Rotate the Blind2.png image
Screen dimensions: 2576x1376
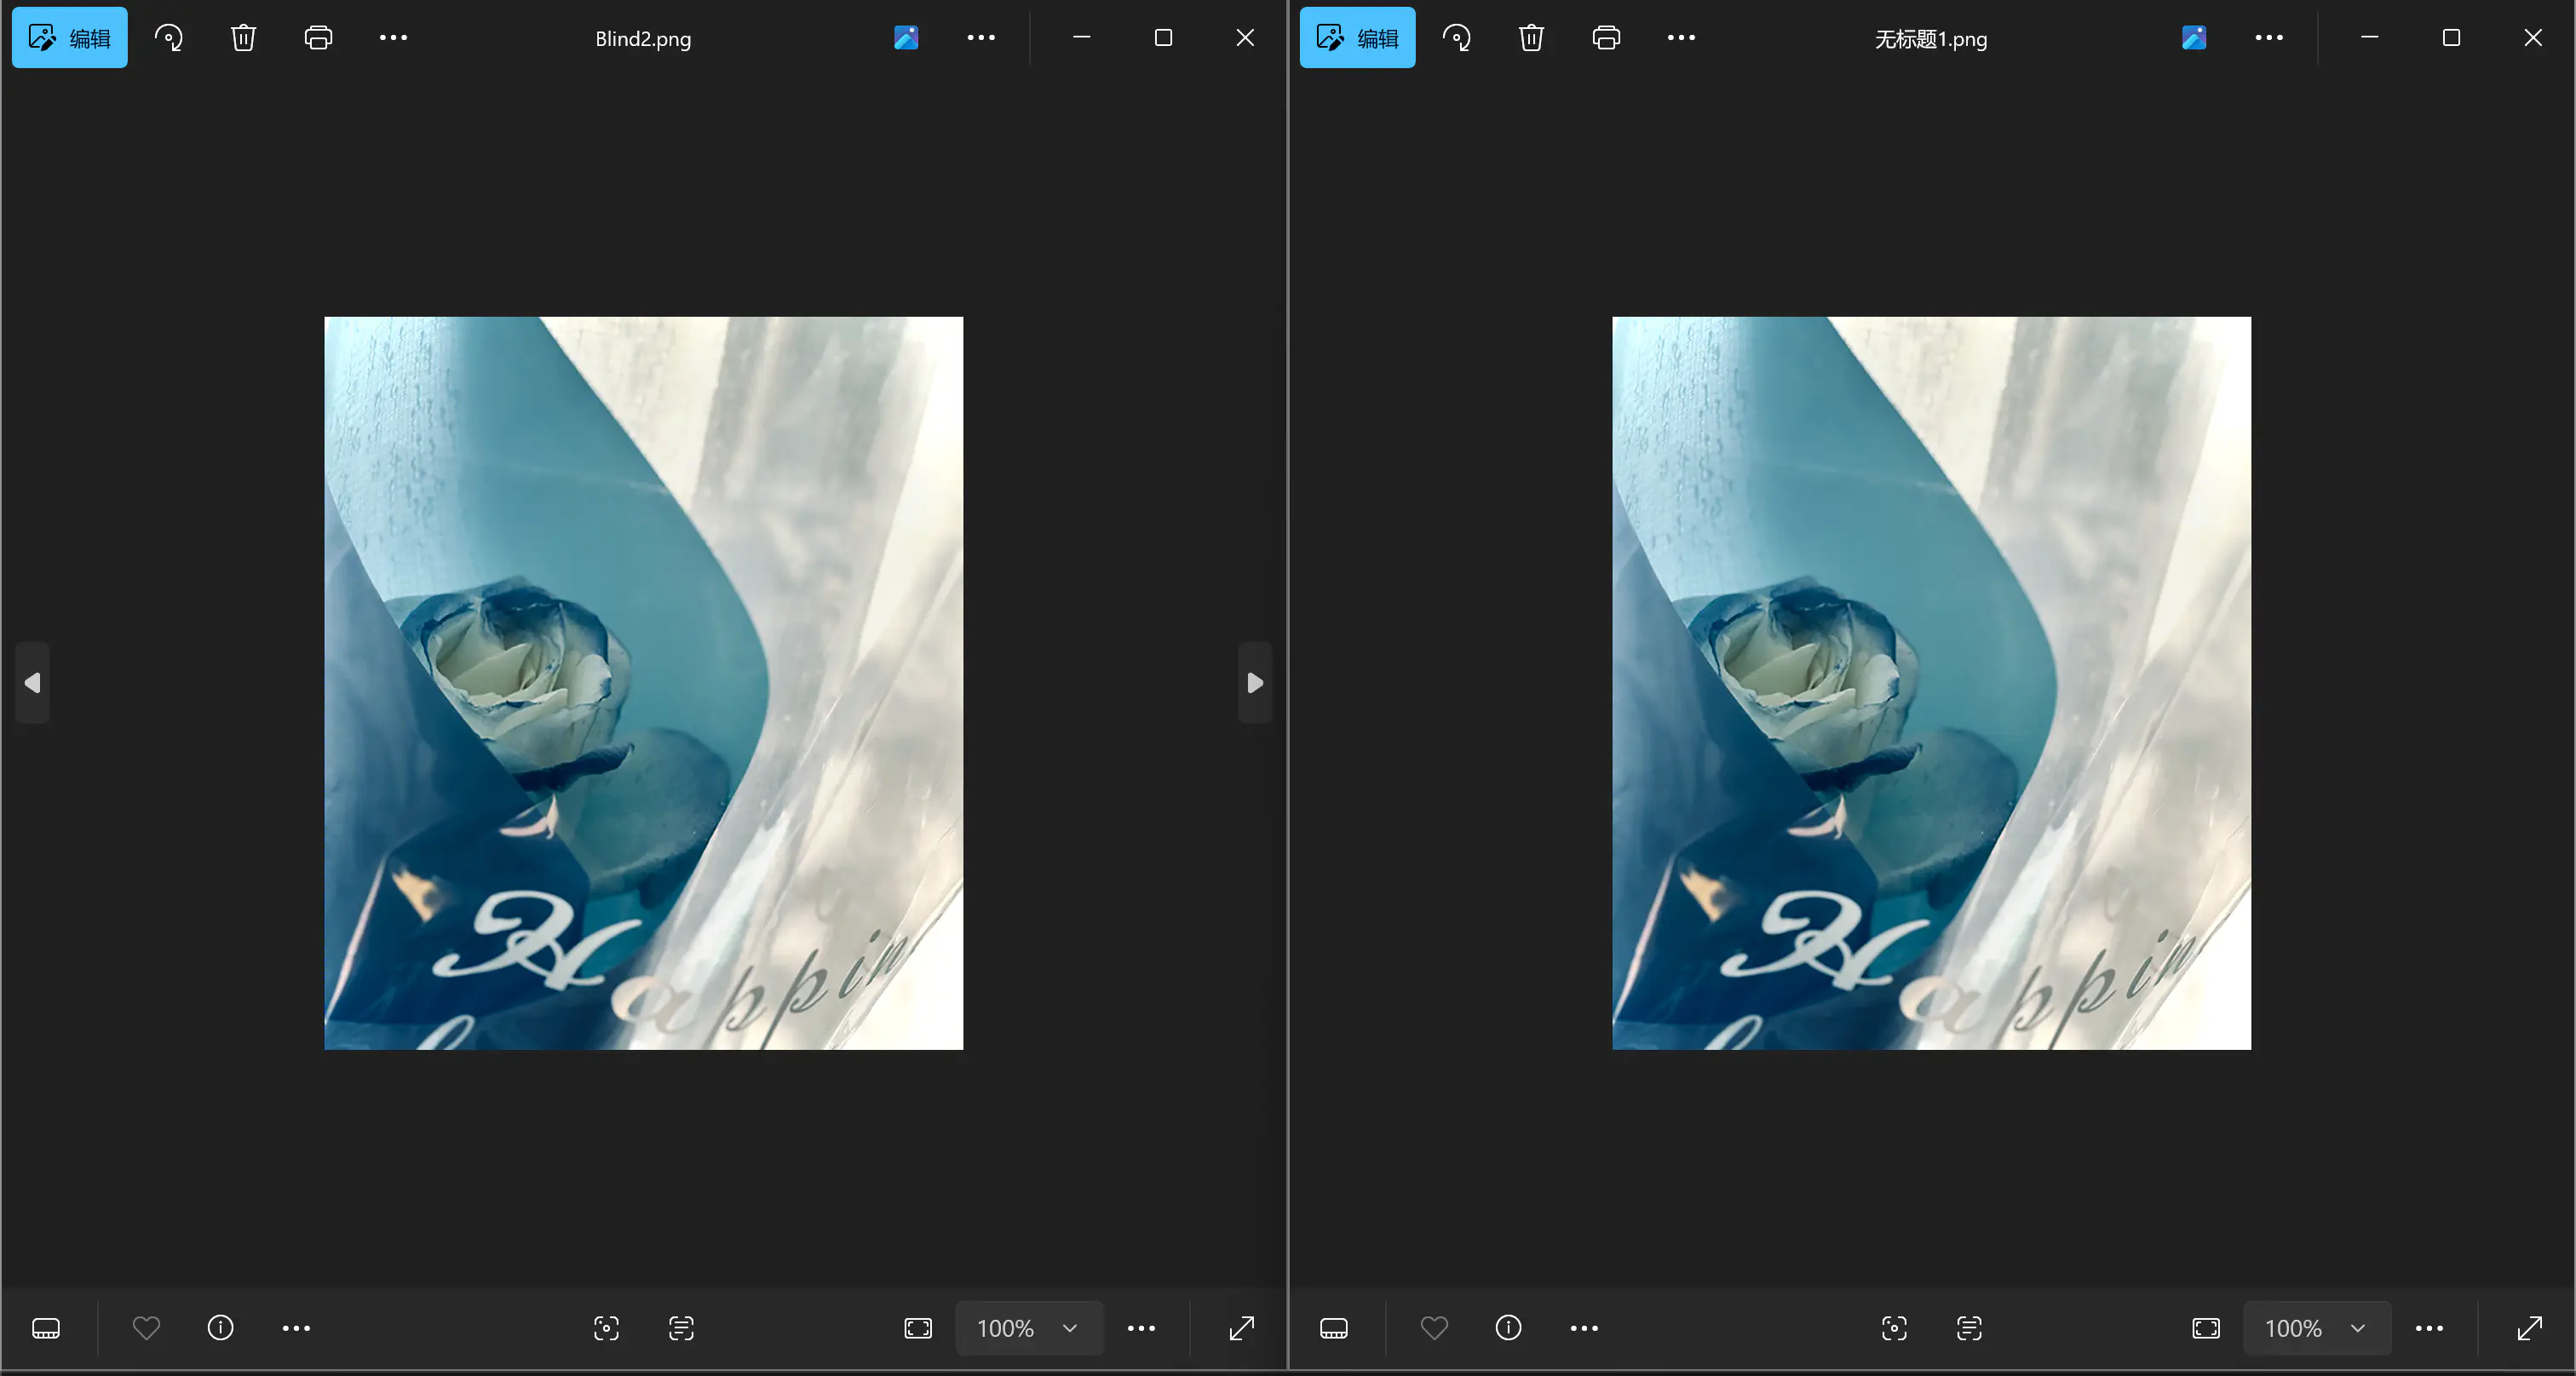[168, 38]
